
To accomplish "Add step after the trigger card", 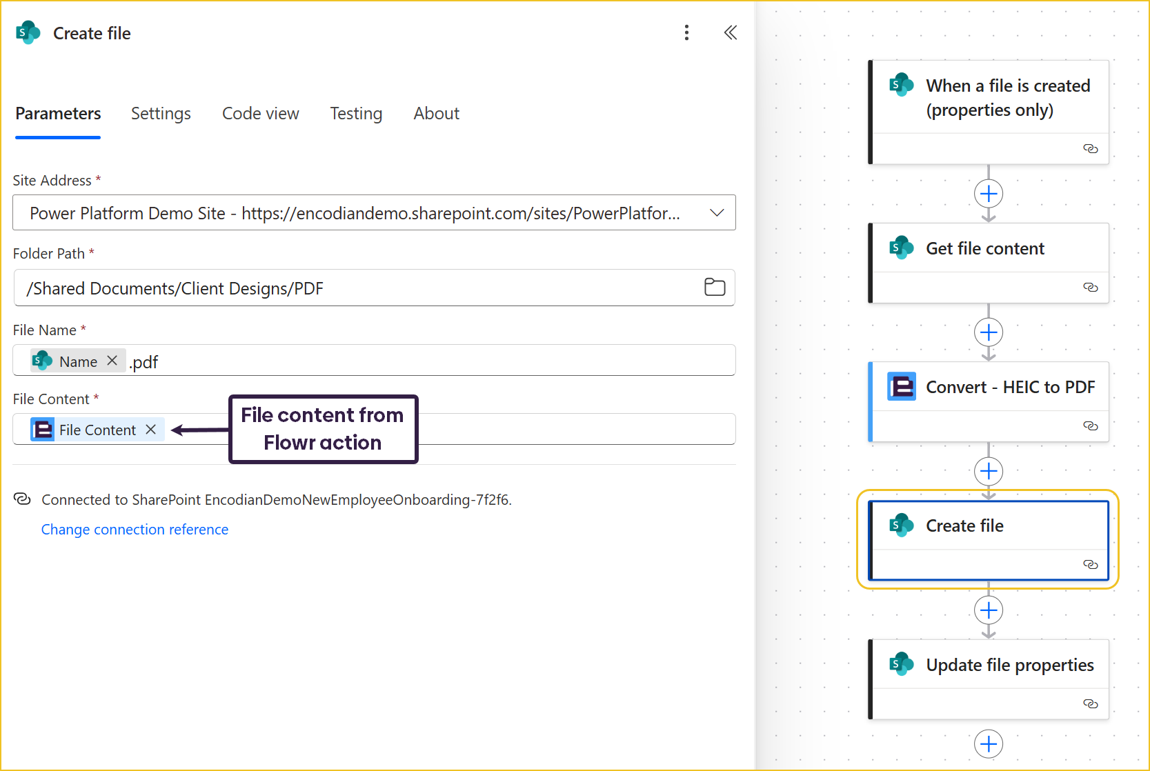I will click(x=988, y=194).
